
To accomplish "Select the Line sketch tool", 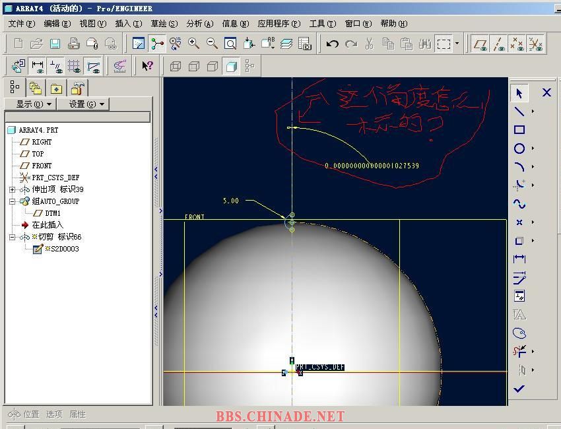I will coord(519,112).
